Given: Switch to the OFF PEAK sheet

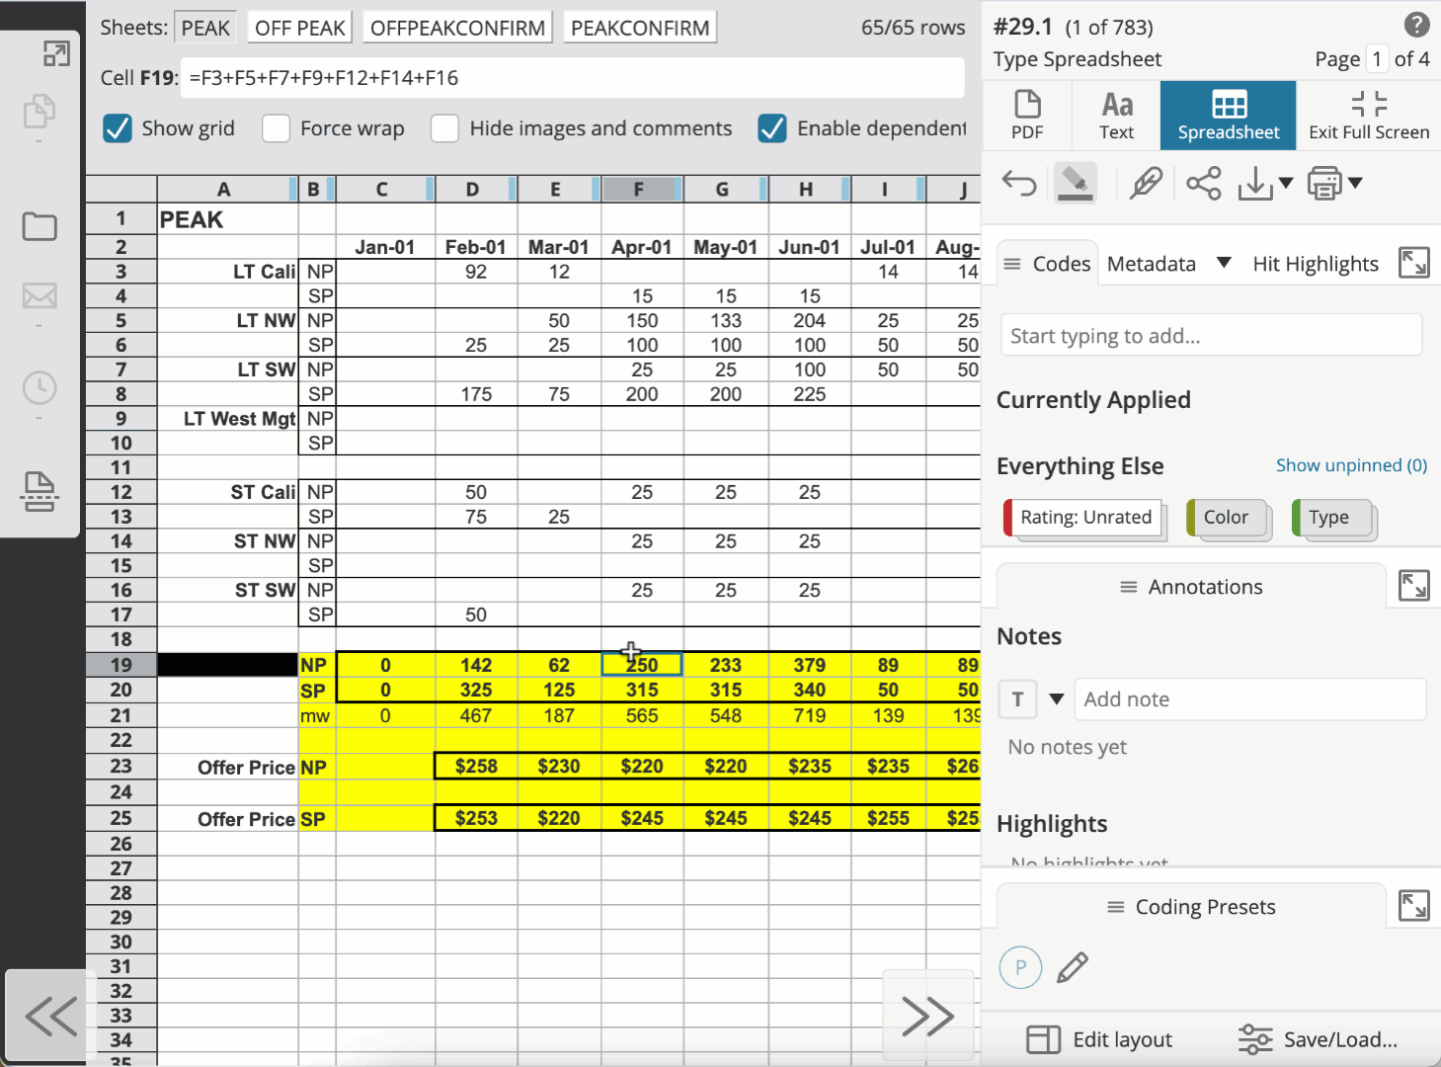Looking at the screenshot, I should (300, 28).
